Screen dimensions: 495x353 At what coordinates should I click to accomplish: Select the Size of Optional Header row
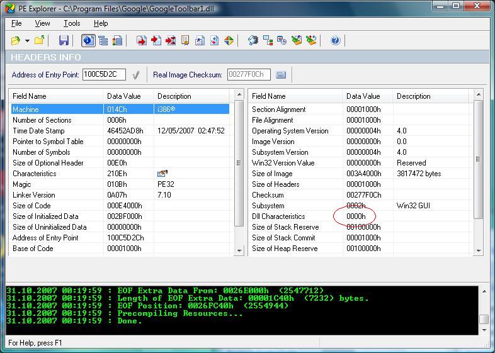(120, 163)
